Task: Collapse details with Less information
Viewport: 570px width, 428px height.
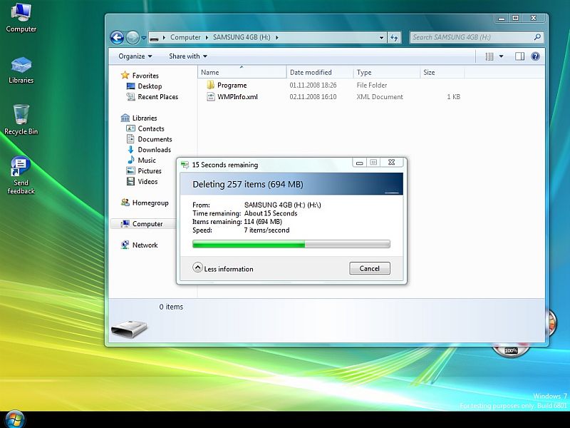Action: pos(222,268)
